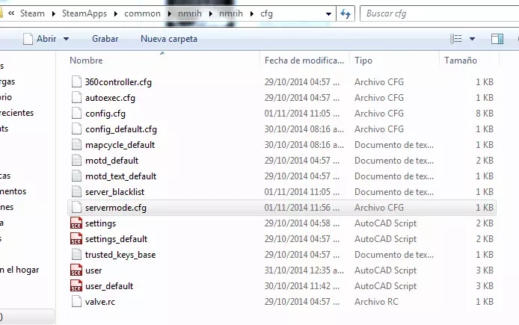Click the settings_default SCR script icon
The image size is (519, 325).
[76, 239]
